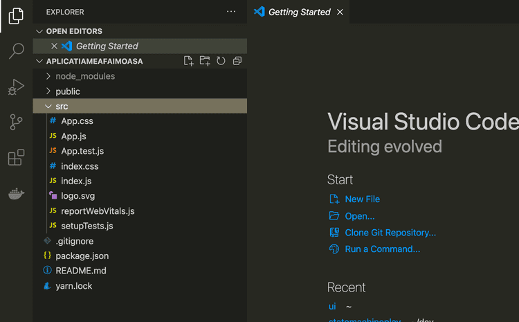Collapse the Open Editors section
Viewport: 519px width, 322px height.
73,31
